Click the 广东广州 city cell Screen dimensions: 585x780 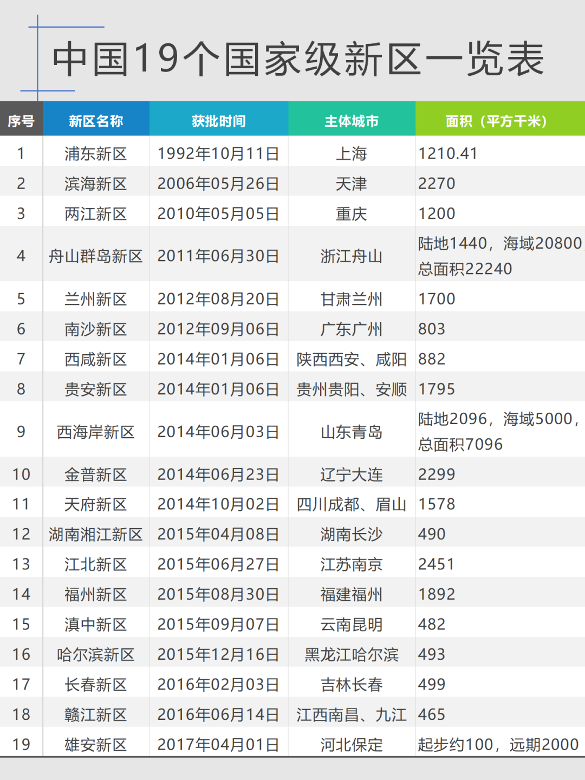[x=352, y=329]
